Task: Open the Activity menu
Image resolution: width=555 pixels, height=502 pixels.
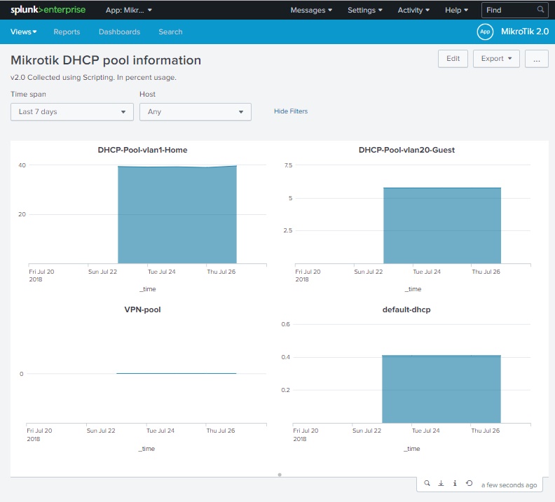Action: click(414, 10)
